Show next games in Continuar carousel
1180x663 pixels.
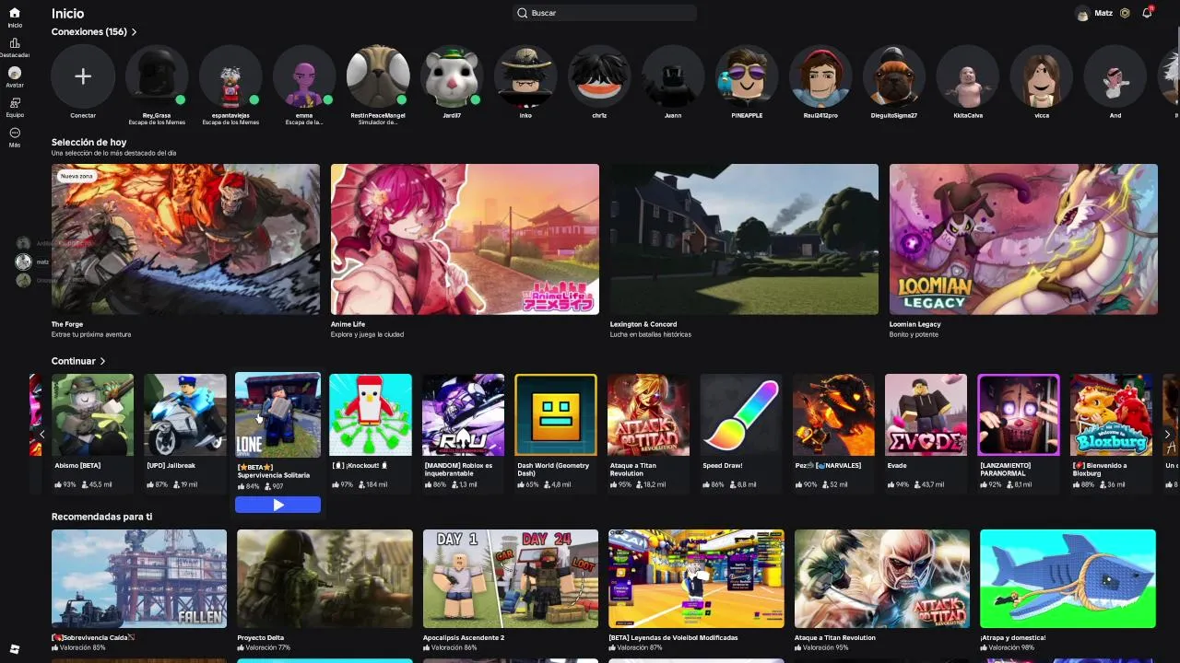(1167, 434)
